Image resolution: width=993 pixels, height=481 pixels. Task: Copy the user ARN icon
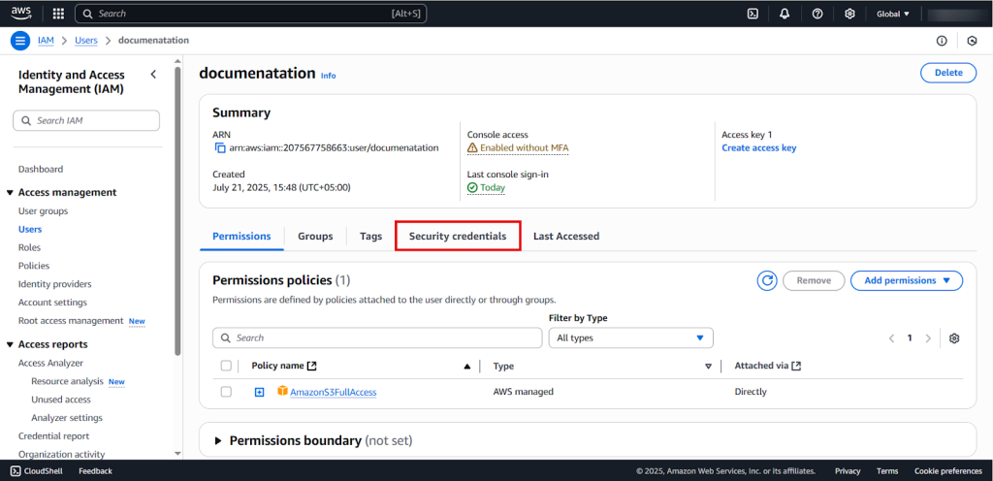tap(220, 148)
